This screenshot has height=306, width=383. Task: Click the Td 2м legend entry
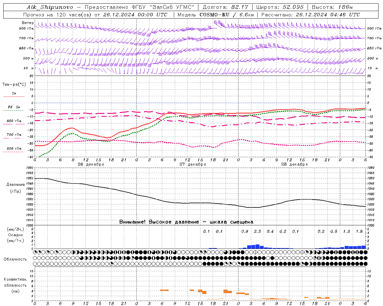(x=14, y=107)
